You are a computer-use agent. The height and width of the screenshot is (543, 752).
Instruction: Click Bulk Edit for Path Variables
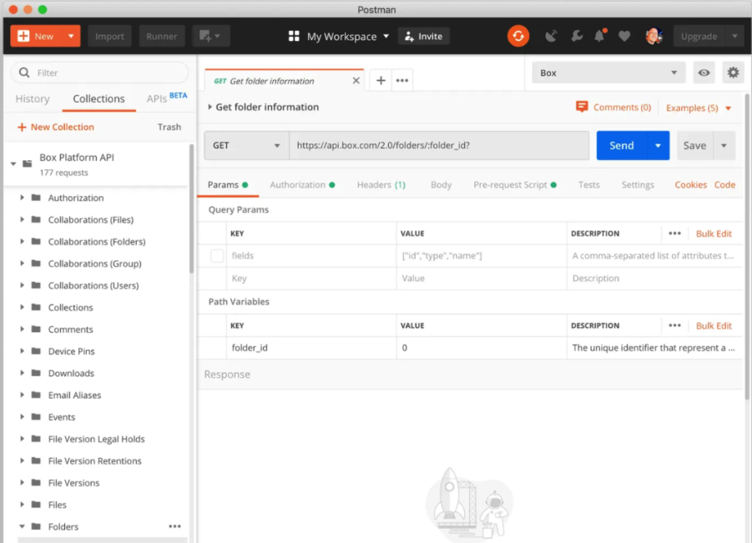click(714, 325)
